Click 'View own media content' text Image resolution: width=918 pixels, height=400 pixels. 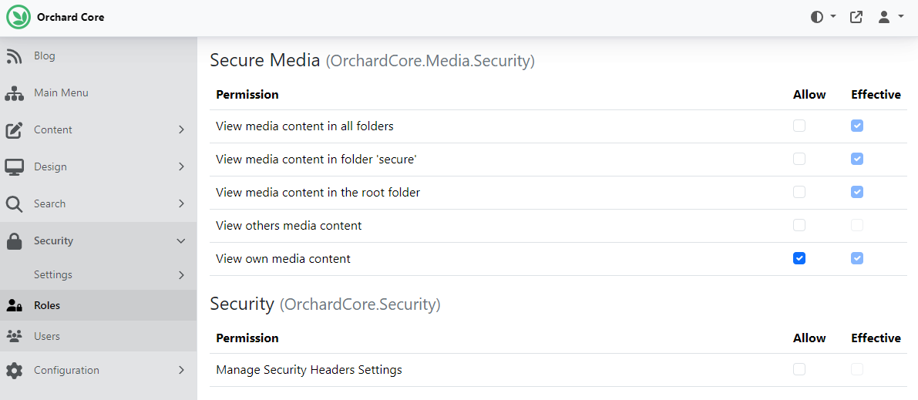tap(283, 258)
